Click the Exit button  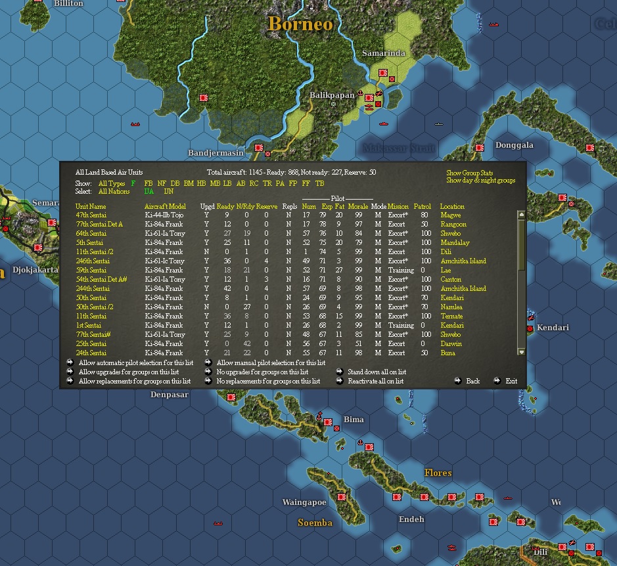tap(511, 381)
